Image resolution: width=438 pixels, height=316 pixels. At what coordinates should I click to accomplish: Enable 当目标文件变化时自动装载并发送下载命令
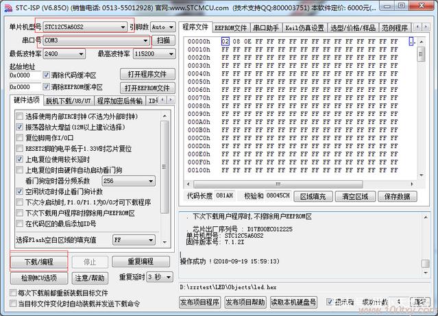coord(13,304)
